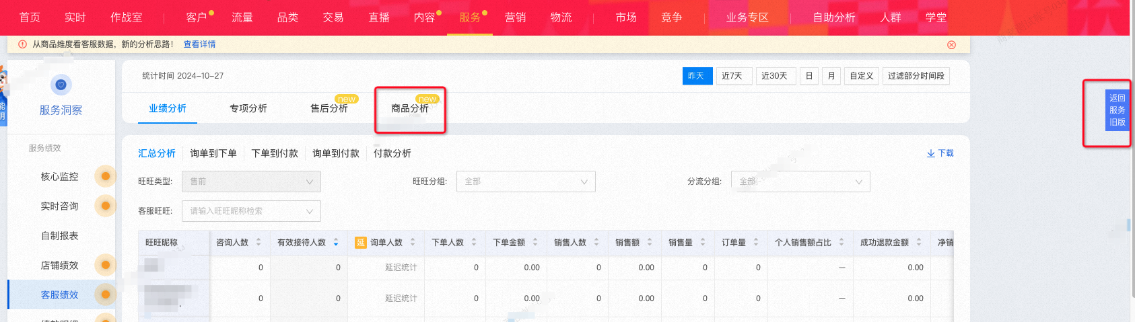1135x322 pixels.
Task: Click the warning icon in banner
Action: click(23, 44)
